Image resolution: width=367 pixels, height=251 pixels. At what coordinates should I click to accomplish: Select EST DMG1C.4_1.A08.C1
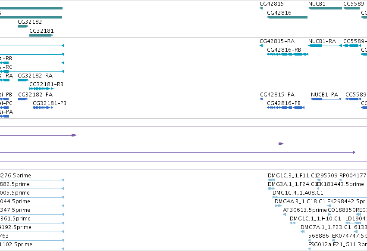click(x=298, y=193)
